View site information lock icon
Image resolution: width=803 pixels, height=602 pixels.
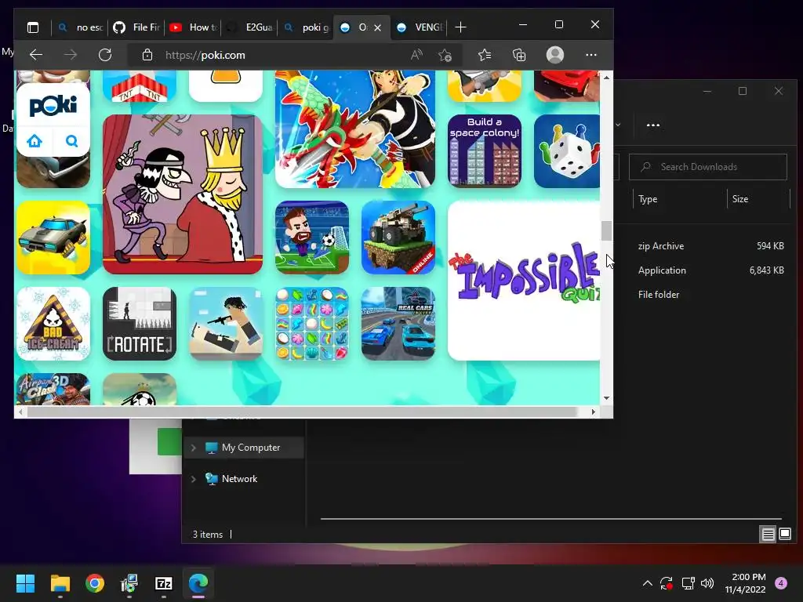147,55
